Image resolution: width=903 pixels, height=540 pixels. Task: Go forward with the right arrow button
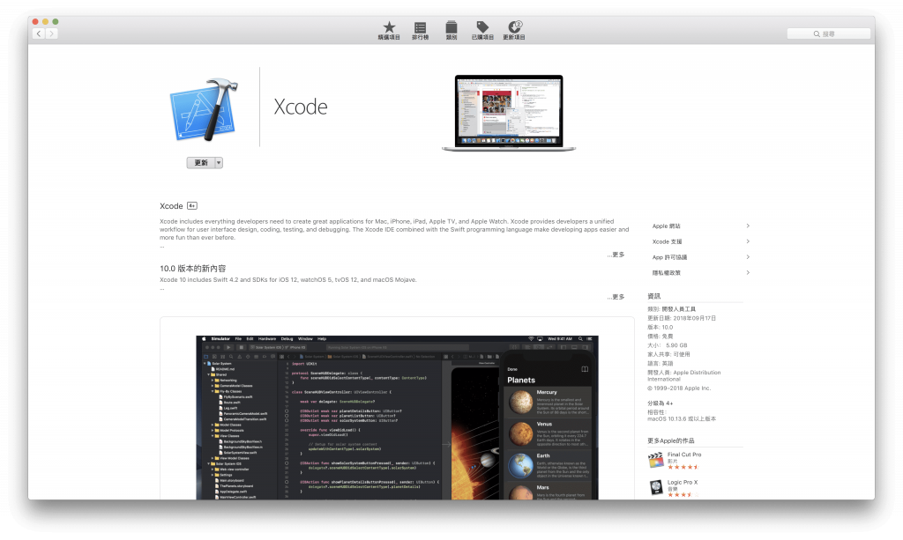tap(51, 34)
